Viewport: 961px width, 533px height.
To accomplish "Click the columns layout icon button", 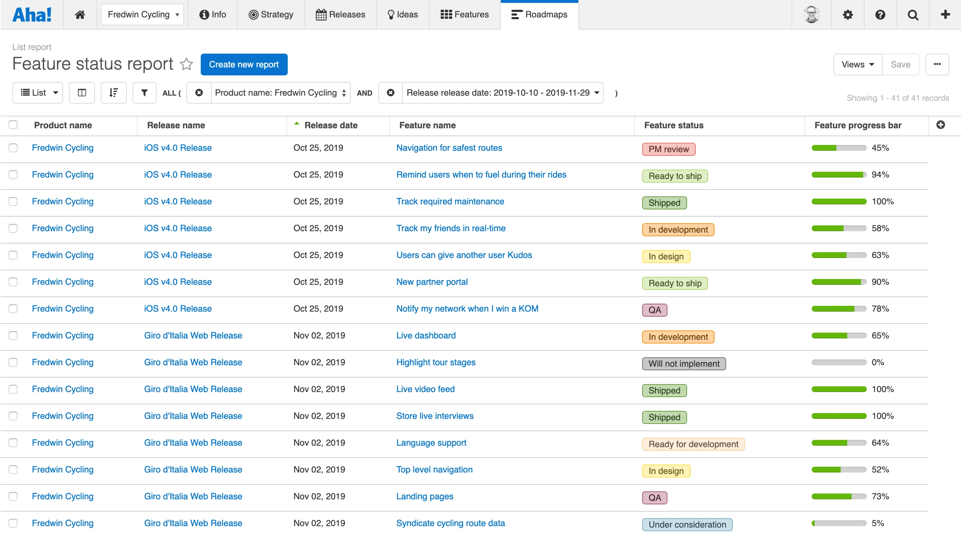I will (82, 92).
